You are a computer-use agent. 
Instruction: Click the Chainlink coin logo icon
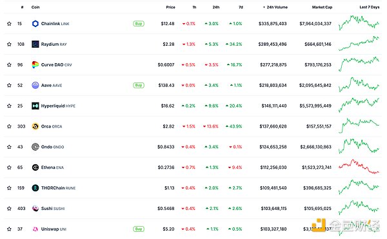[x=35, y=24]
